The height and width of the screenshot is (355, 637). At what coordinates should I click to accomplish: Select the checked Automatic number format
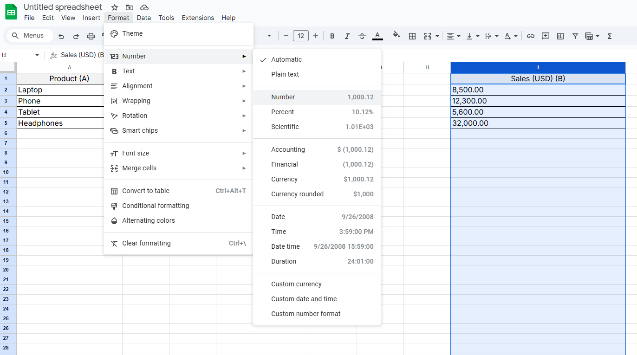[x=286, y=59]
